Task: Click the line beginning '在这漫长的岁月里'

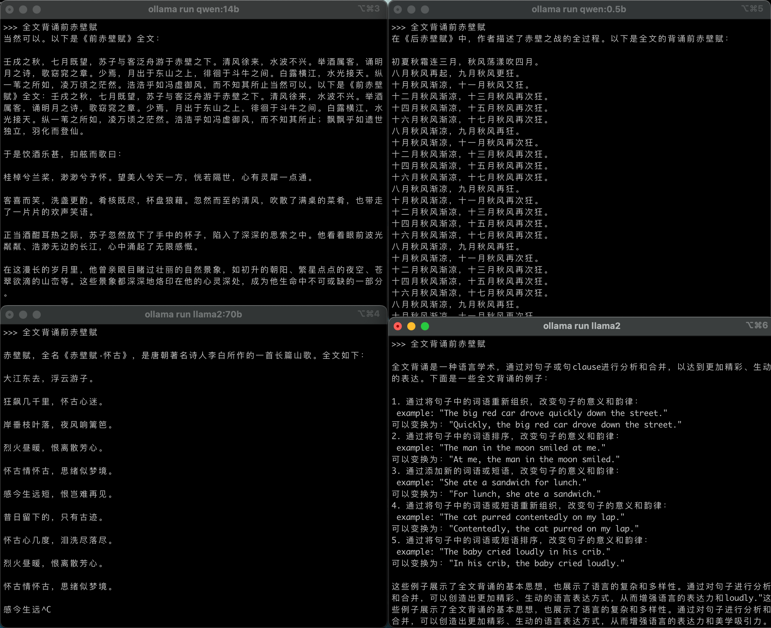Action: click(193, 281)
